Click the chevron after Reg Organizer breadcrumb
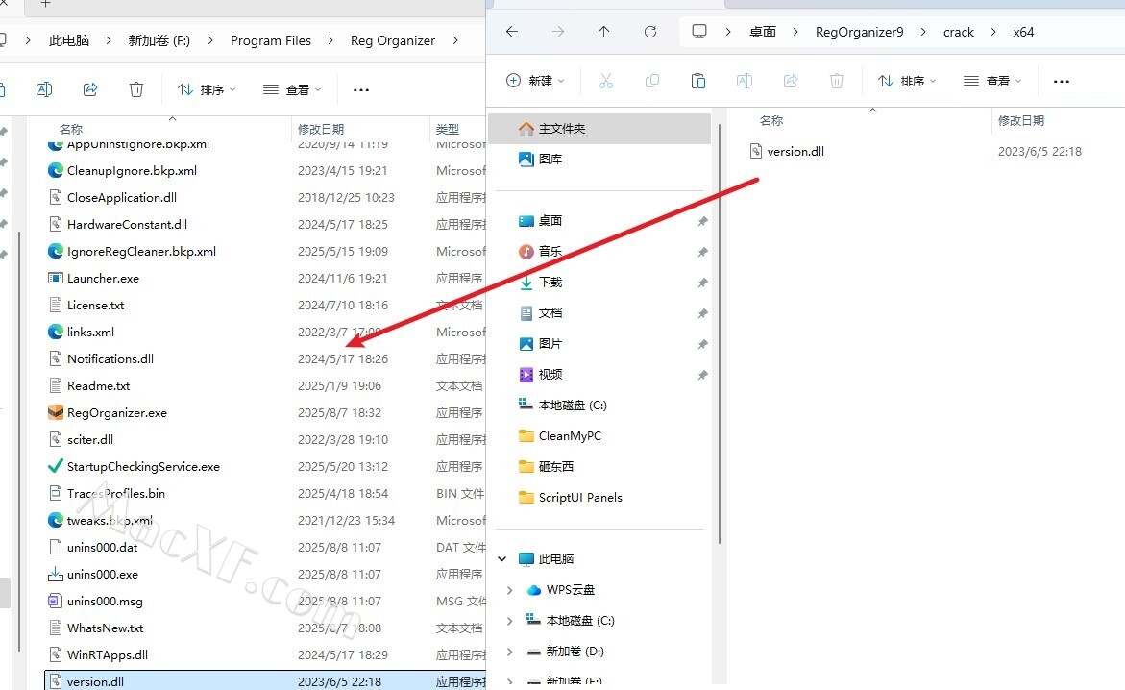The height and width of the screenshot is (690, 1125). point(455,40)
